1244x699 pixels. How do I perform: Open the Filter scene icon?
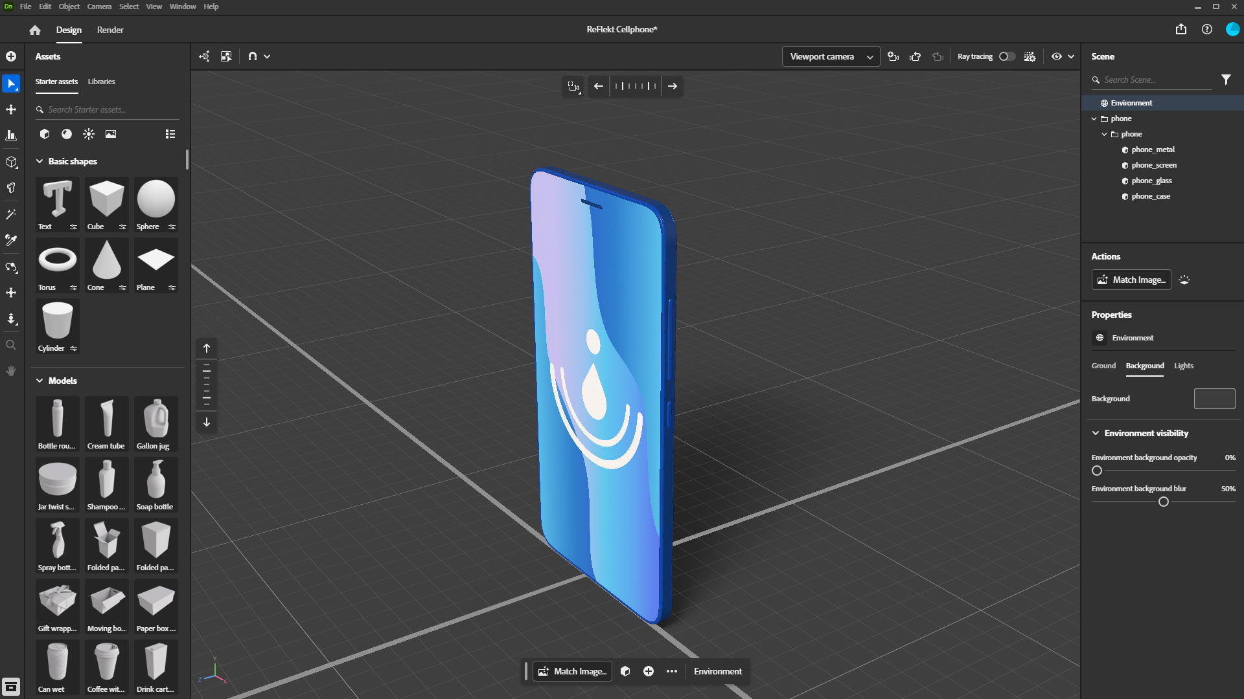click(1226, 80)
